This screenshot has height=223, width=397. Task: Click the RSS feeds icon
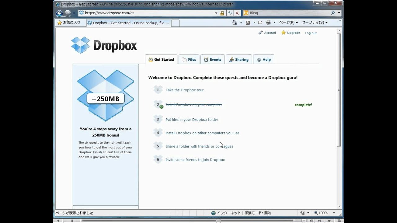click(x=248, y=23)
